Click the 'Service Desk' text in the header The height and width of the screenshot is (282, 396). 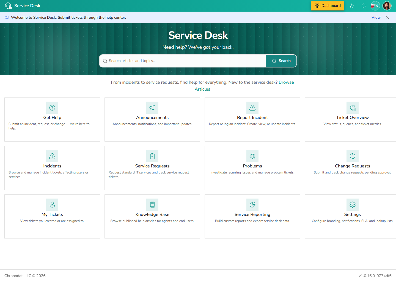click(27, 6)
